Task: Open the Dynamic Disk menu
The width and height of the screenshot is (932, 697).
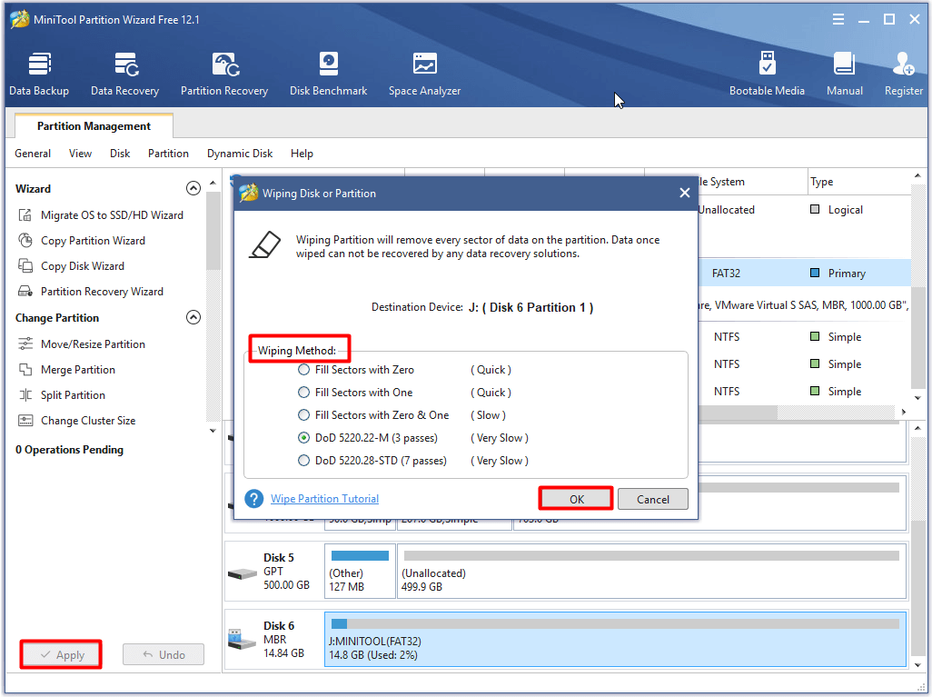Action: (240, 154)
